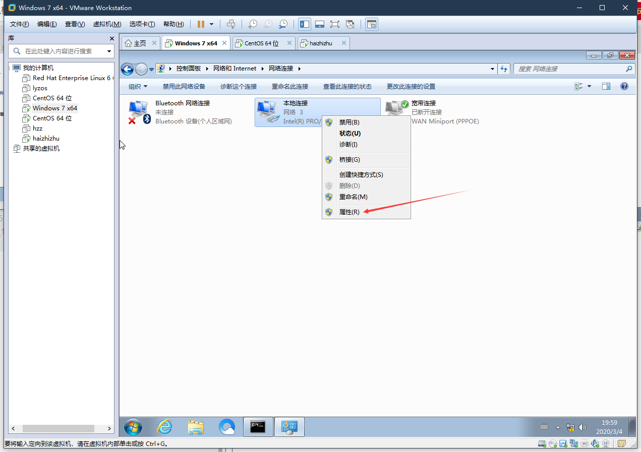Close the Windows 7 x64 tab
The image size is (641, 452).
(x=223, y=43)
